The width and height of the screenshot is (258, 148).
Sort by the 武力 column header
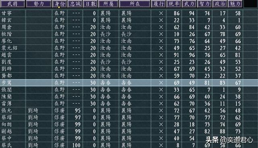tap(189, 4)
